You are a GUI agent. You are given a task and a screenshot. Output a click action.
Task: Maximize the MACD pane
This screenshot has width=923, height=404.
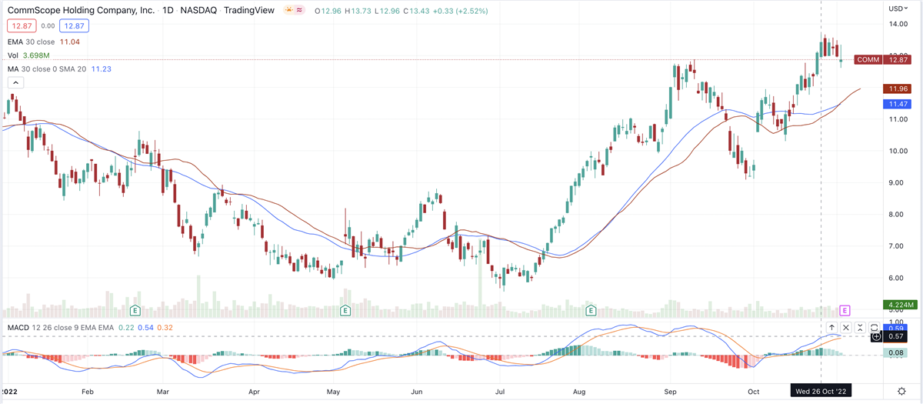click(875, 328)
